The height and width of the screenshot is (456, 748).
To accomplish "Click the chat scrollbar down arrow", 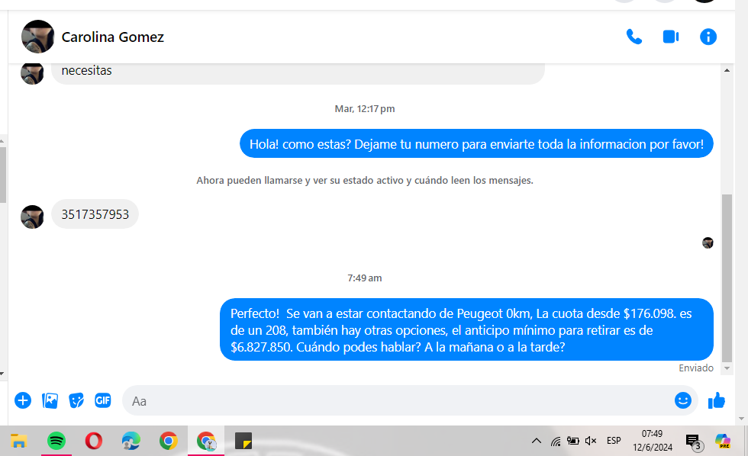I will click(x=727, y=368).
